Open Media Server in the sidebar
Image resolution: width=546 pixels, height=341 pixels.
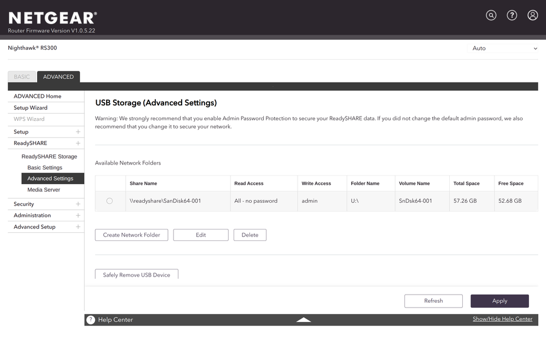[44, 190]
